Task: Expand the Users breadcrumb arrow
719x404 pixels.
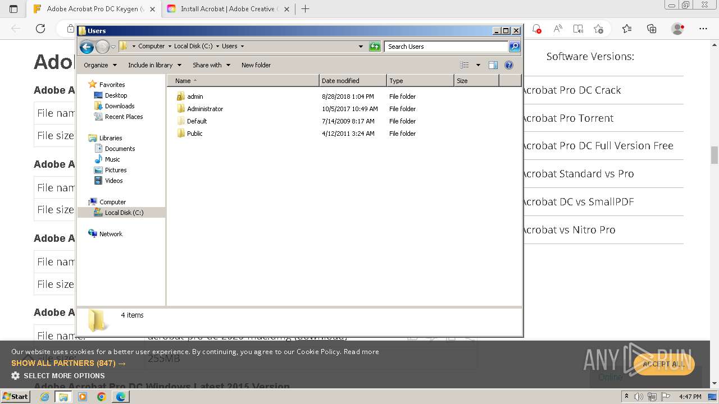Action: tap(242, 47)
